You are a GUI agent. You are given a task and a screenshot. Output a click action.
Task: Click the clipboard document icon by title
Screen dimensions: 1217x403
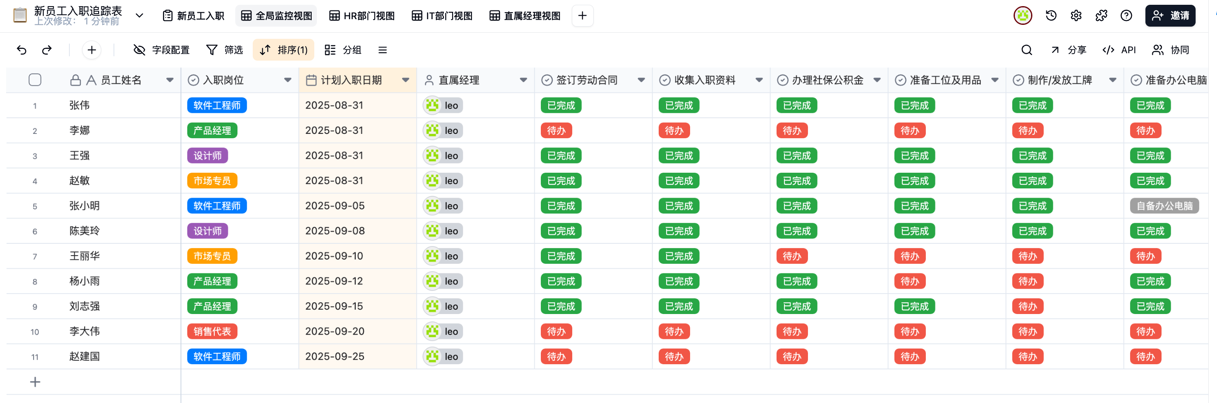point(20,16)
